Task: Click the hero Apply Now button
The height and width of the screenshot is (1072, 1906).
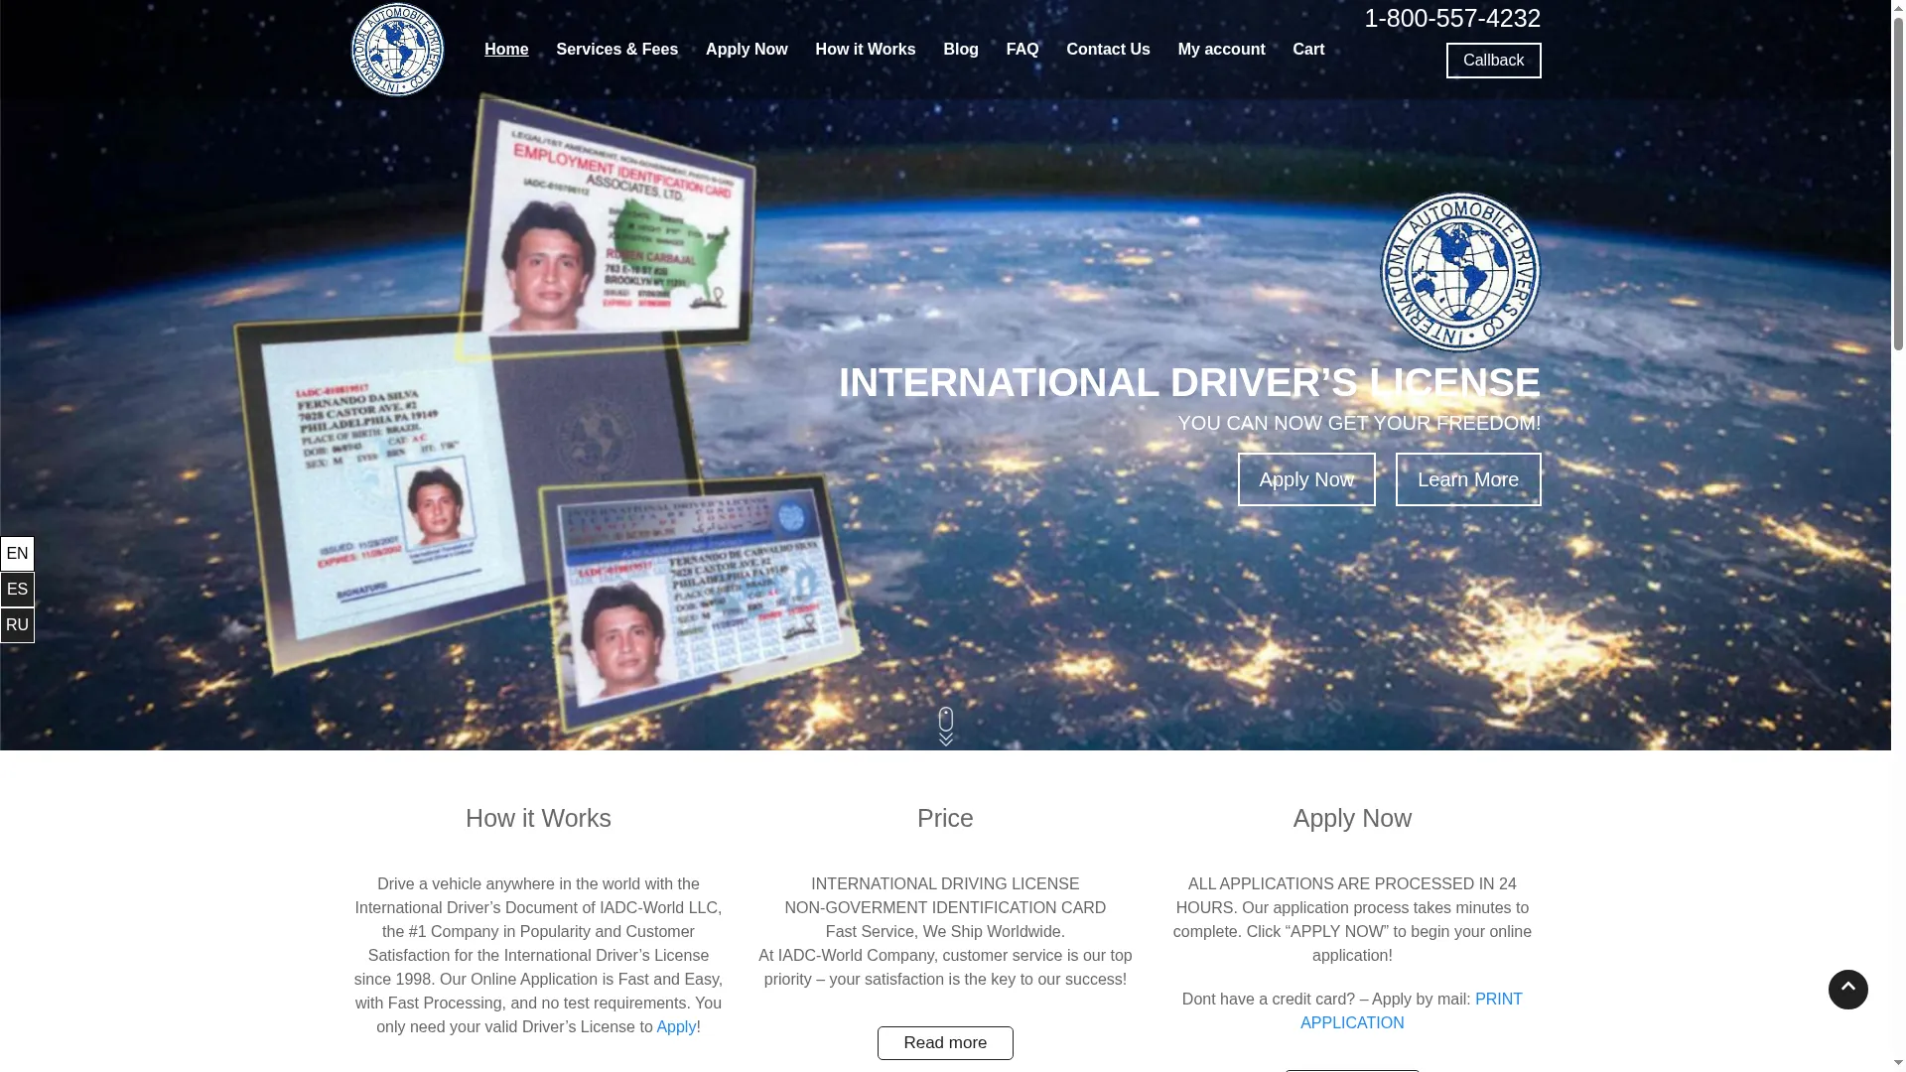Action: (x=1306, y=479)
